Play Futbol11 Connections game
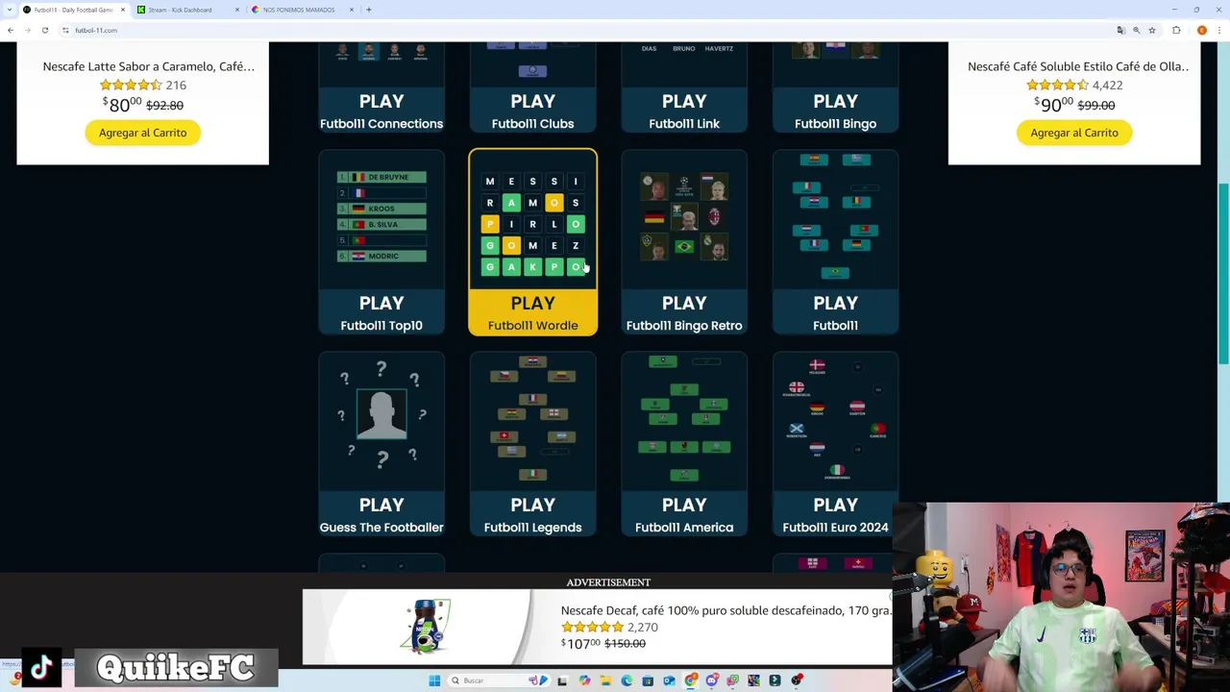The width and height of the screenshot is (1230, 692). pyautogui.click(x=381, y=111)
